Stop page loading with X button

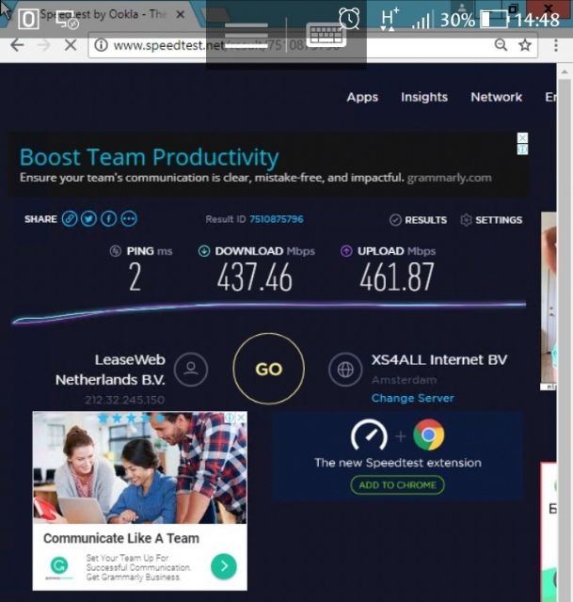click(x=71, y=45)
